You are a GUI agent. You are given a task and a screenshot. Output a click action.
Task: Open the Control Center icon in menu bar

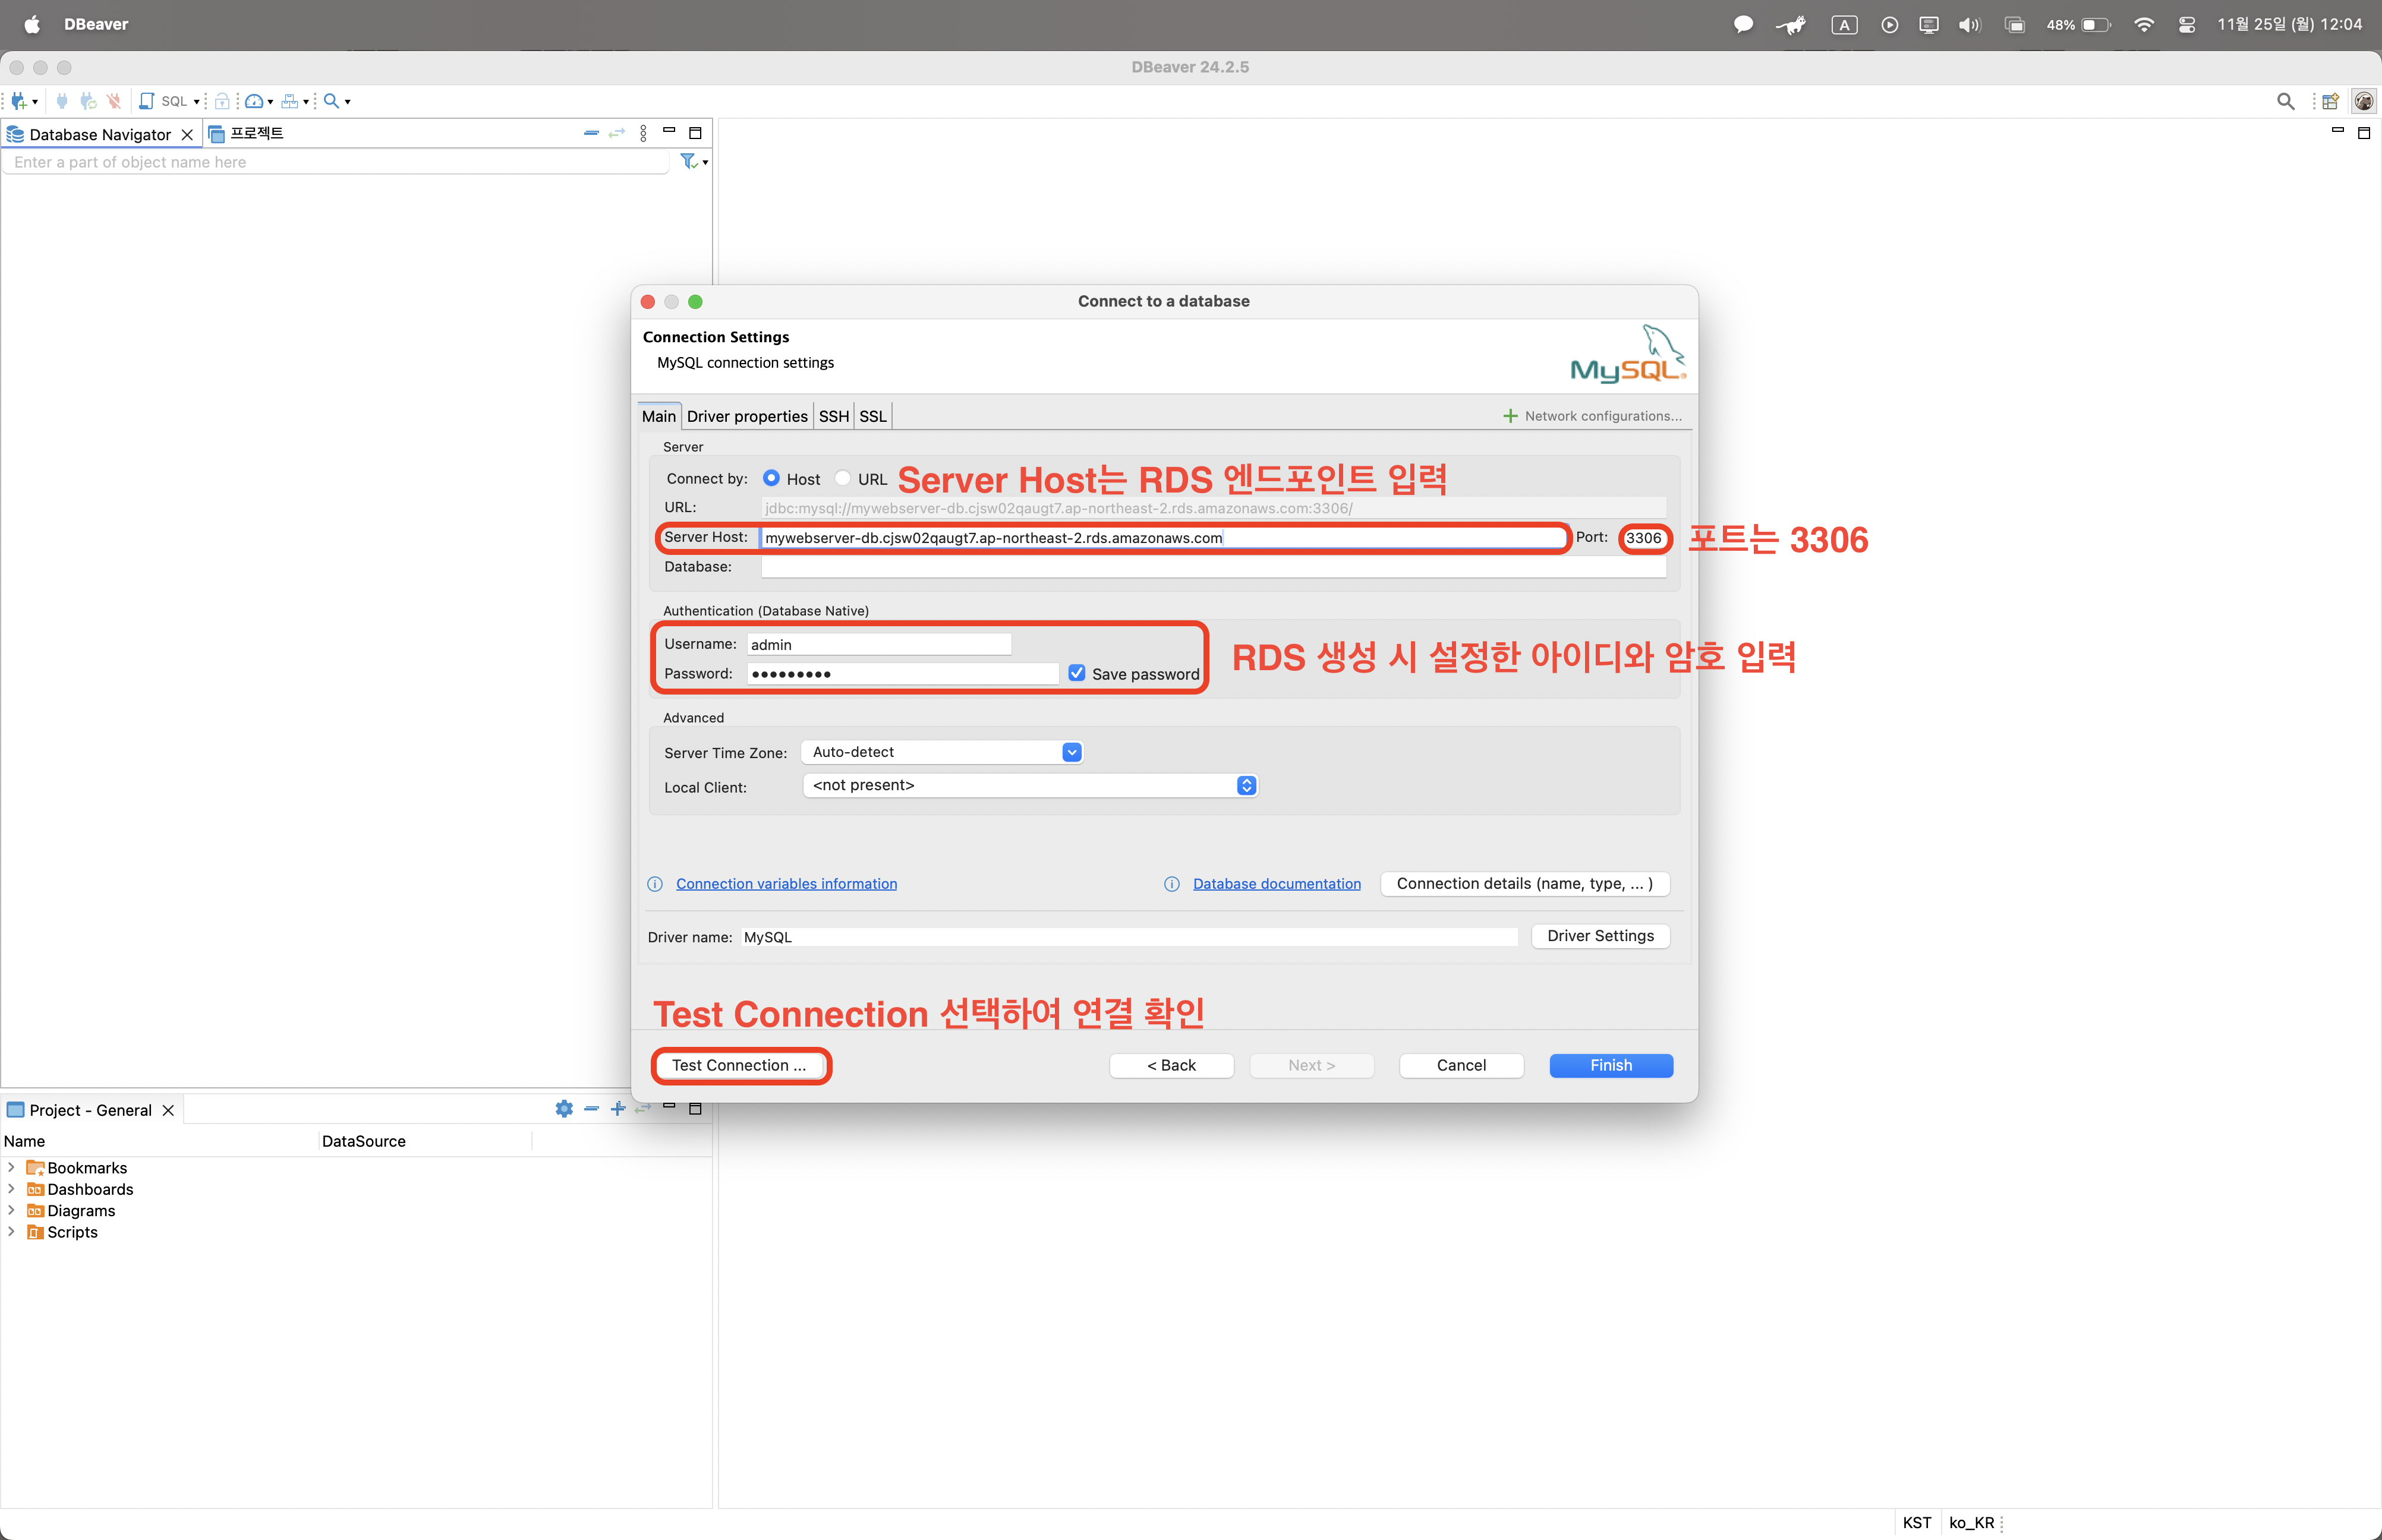pos(2187,24)
